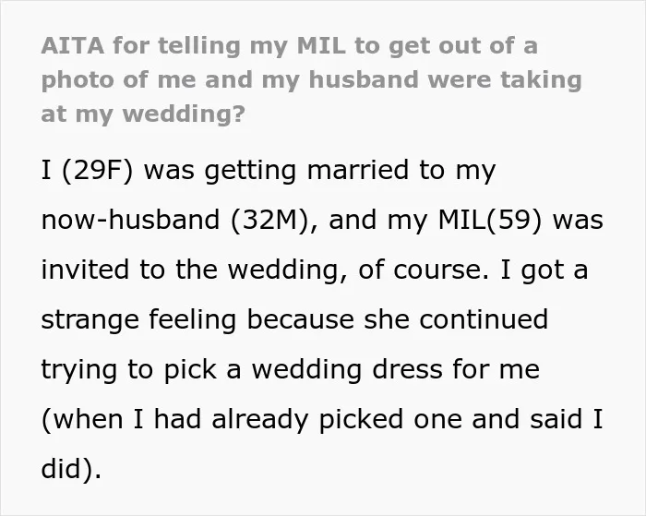The height and width of the screenshot is (516, 646).
Task: Click the word 'invited' in the paragraph
Action: [x=85, y=270]
